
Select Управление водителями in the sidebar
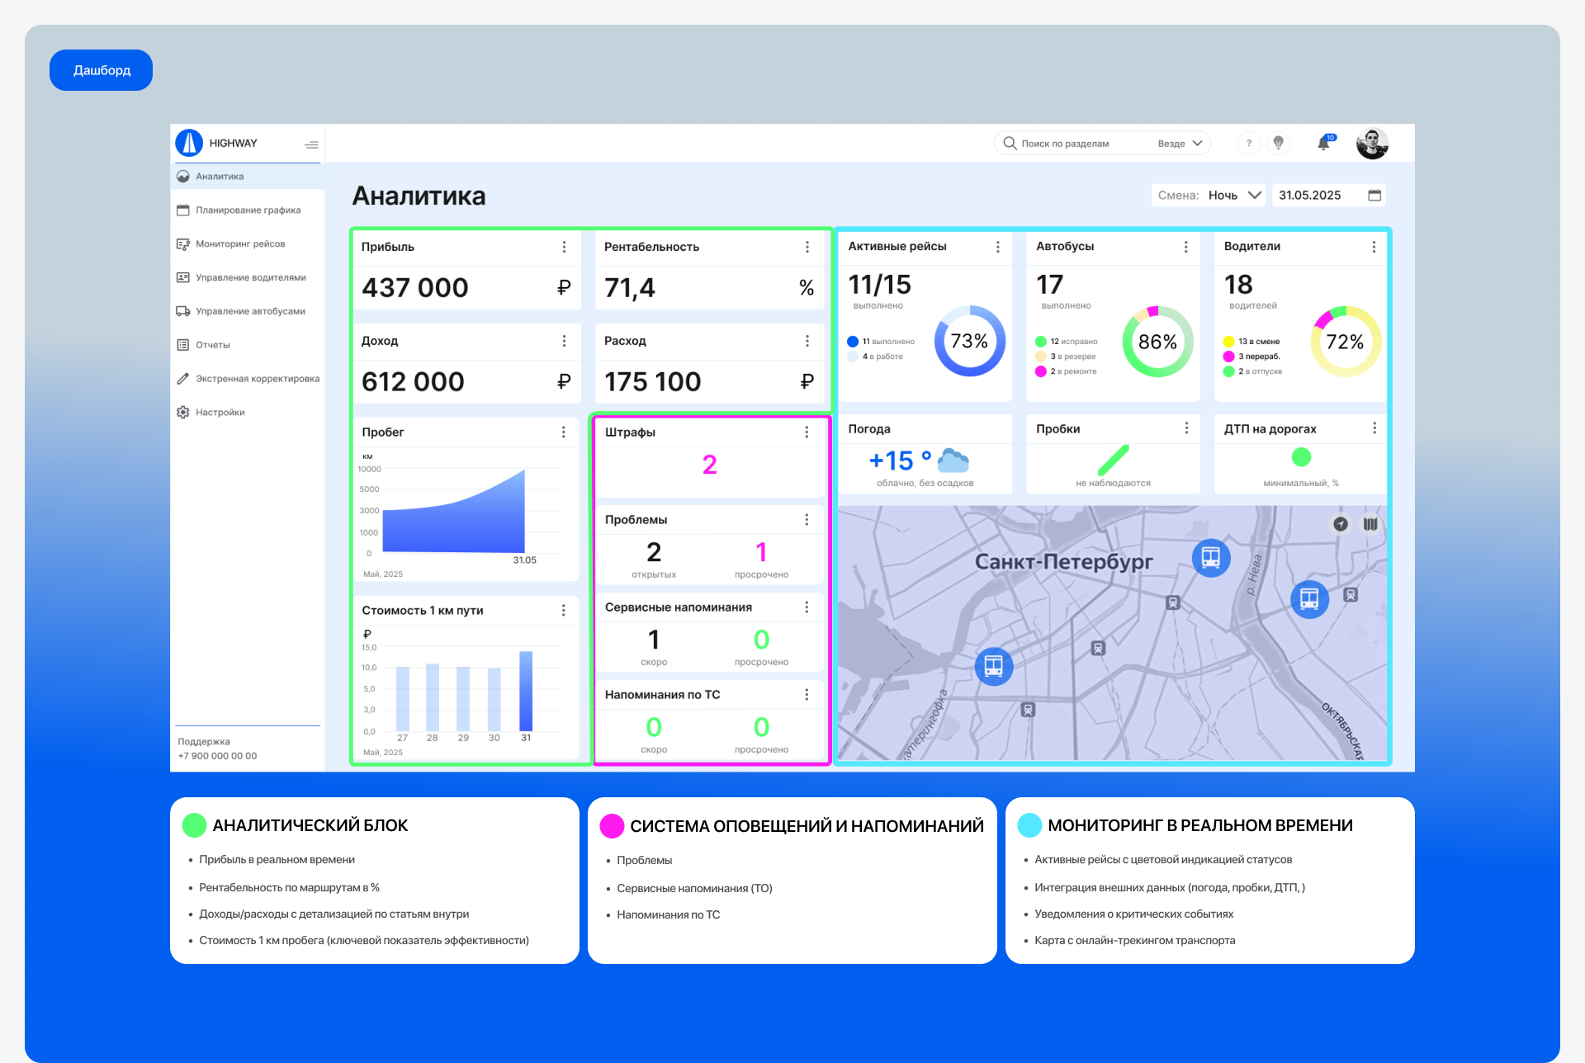(x=251, y=277)
